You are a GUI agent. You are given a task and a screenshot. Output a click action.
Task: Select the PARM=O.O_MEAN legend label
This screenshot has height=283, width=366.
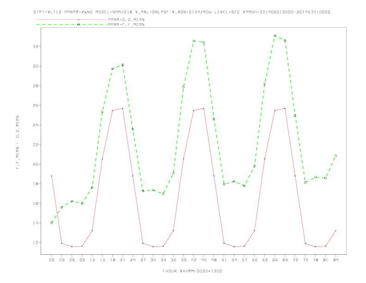[x=126, y=19]
